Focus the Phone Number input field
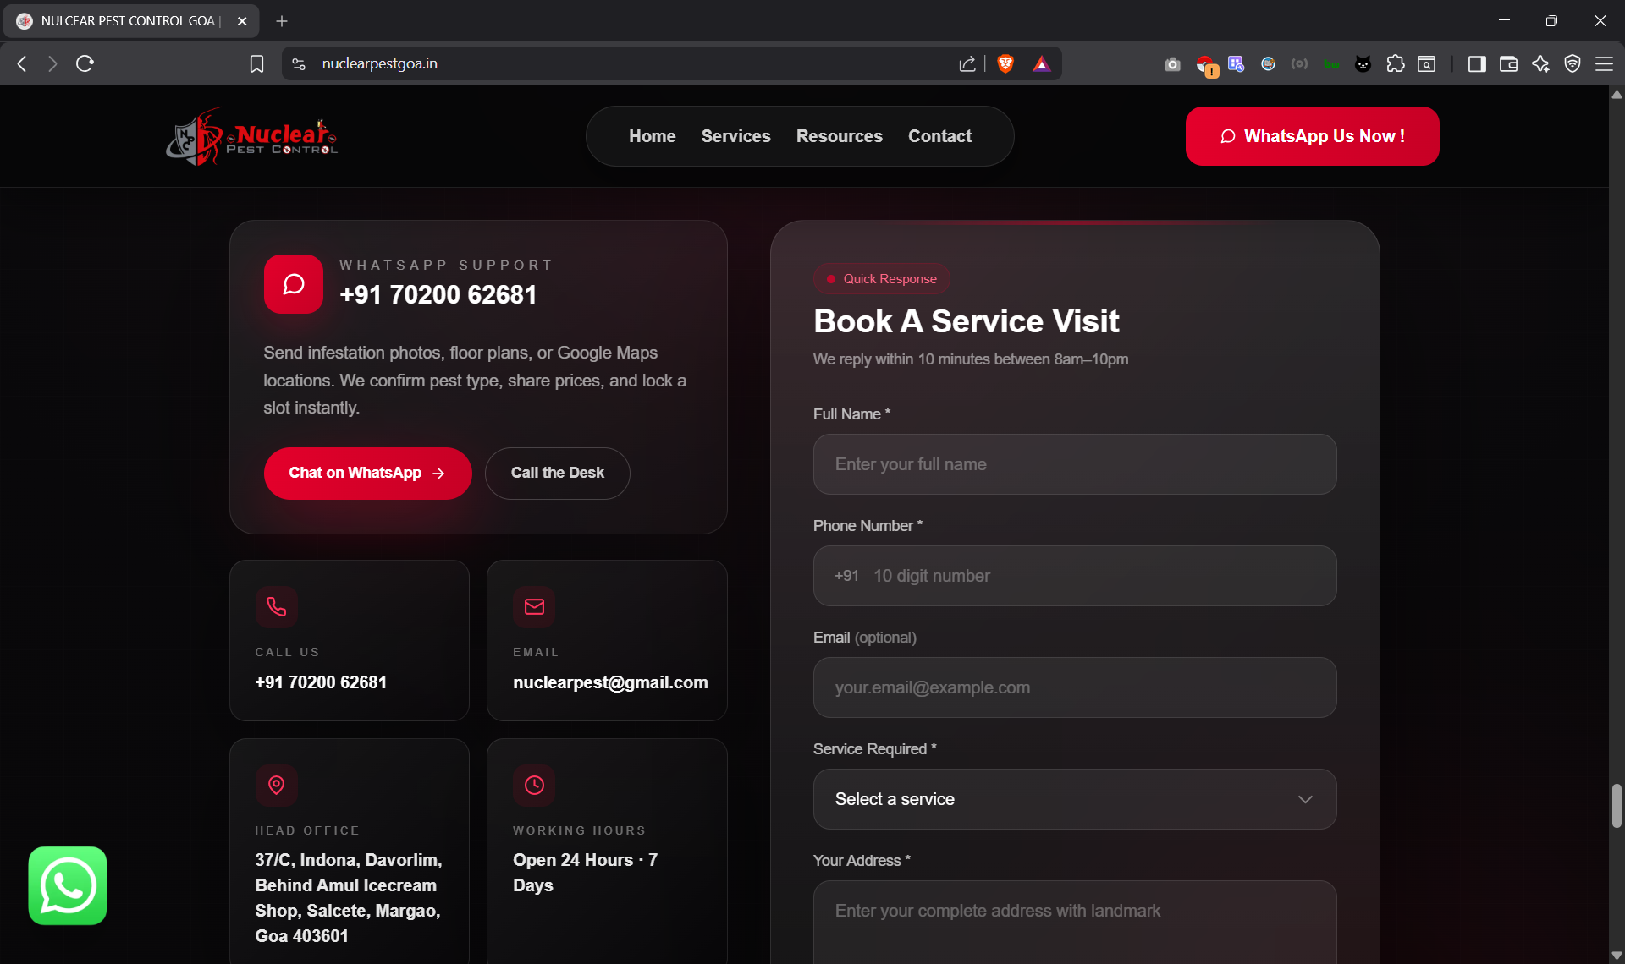 click(1075, 576)
